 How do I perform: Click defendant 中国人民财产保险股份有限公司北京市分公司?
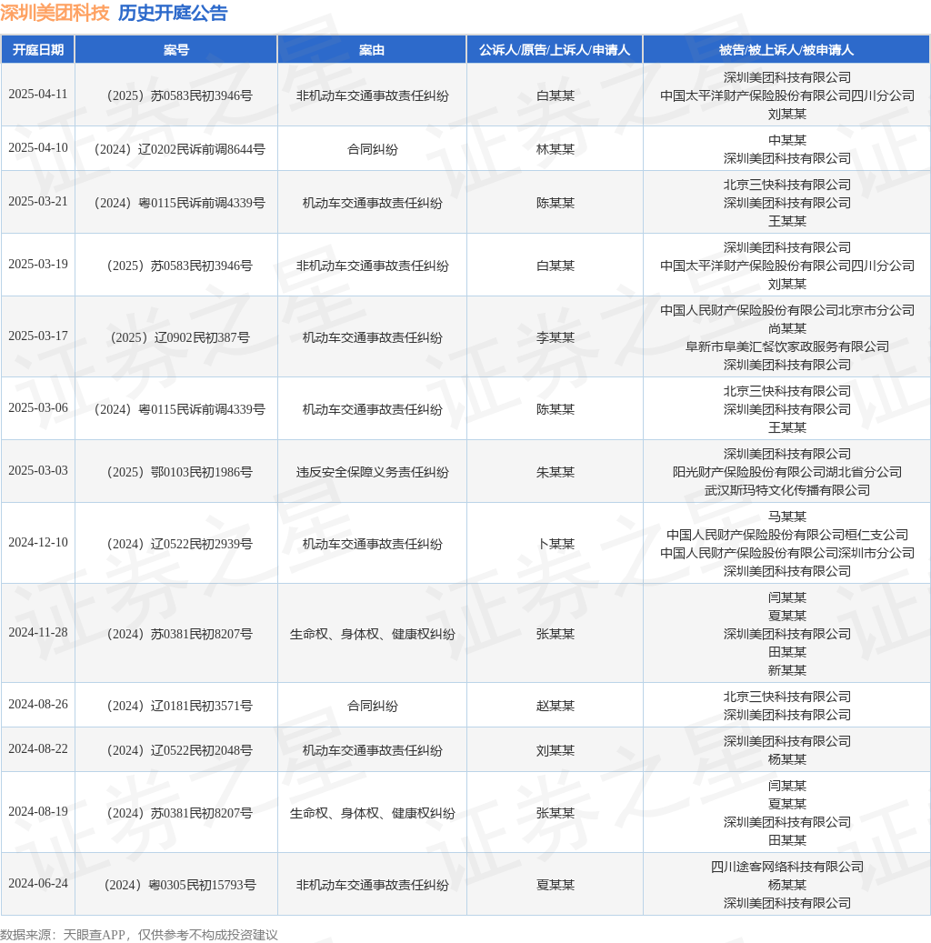click(787, 310)
